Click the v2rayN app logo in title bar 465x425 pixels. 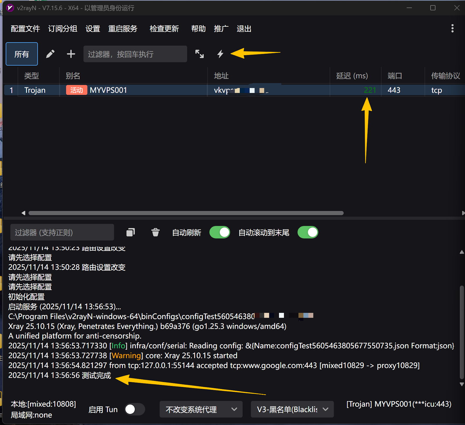(x=10, y=8)
